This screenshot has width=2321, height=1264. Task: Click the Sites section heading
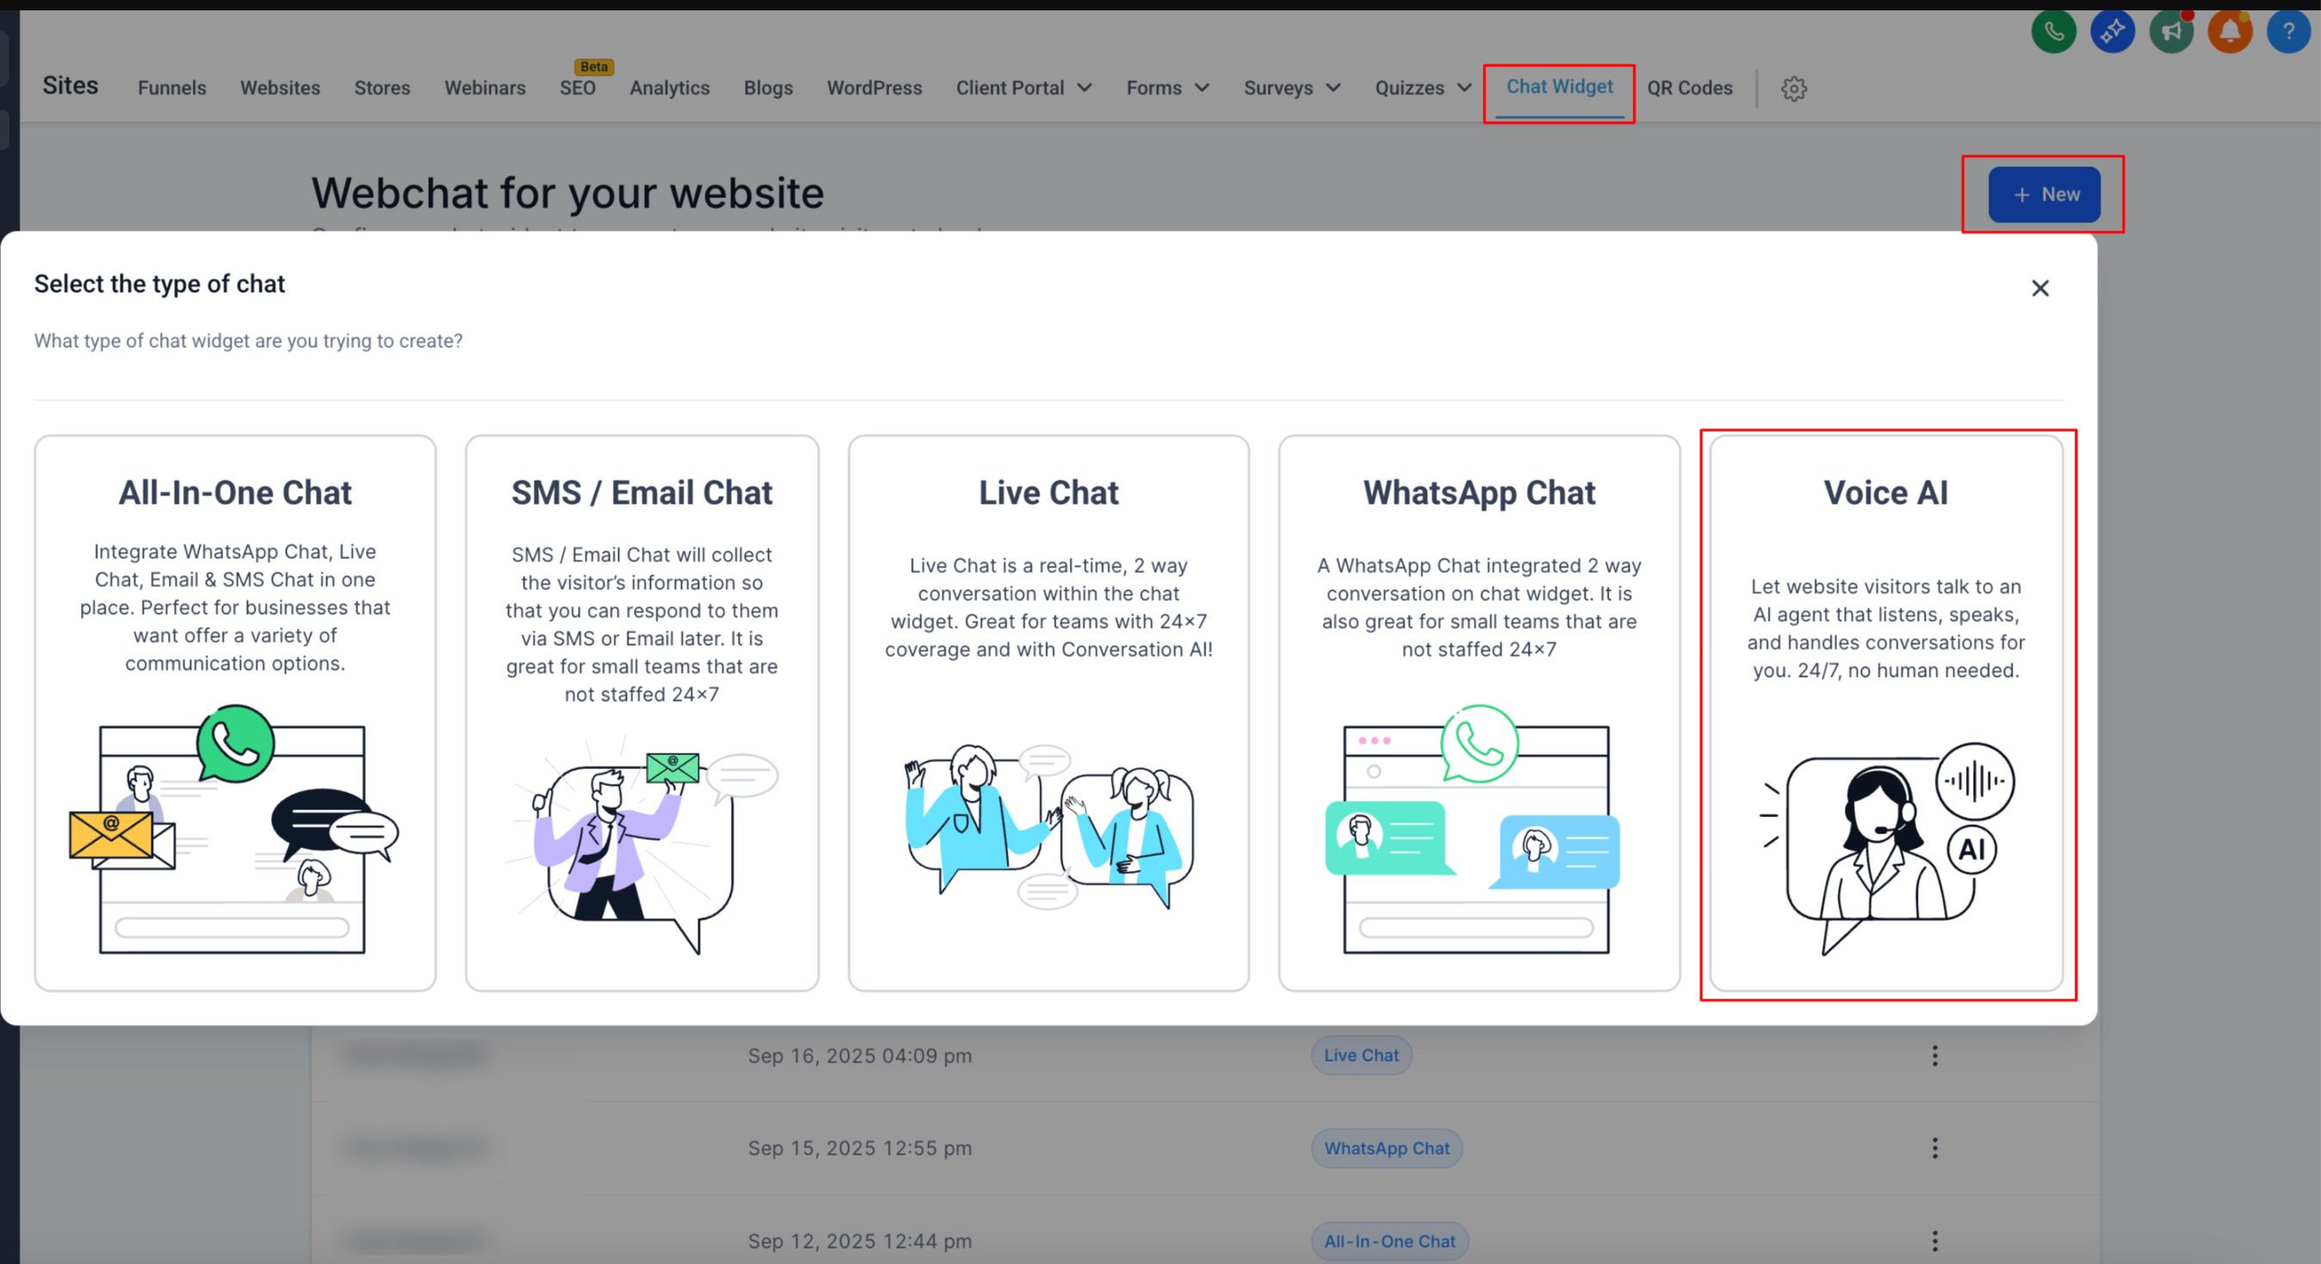tap(71, 85)
